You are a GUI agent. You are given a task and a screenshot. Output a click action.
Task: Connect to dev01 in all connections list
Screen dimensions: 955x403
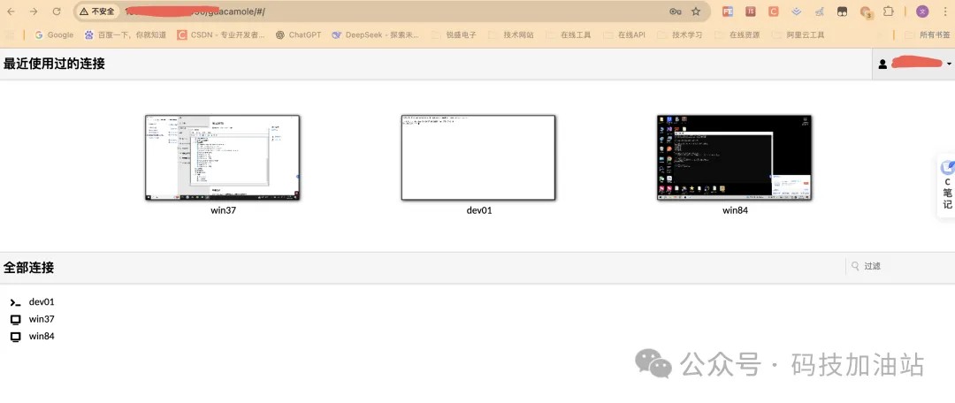point(42,302)
